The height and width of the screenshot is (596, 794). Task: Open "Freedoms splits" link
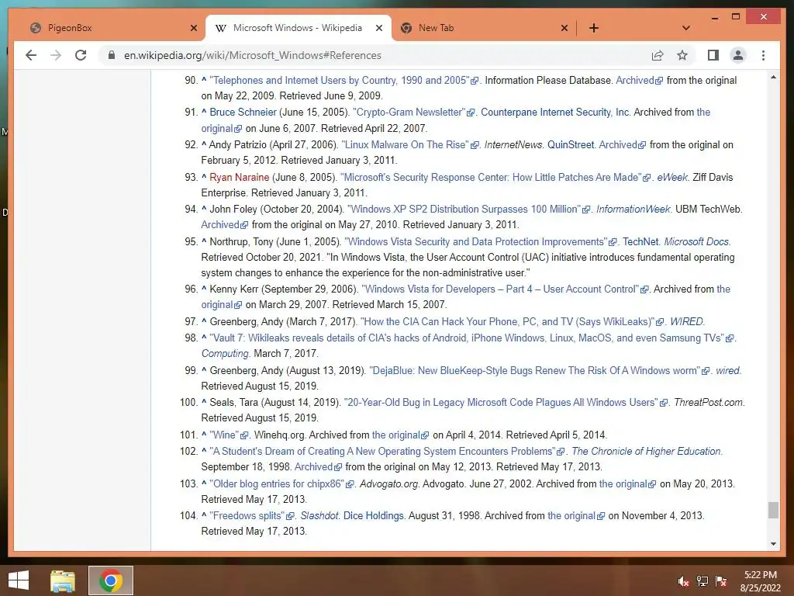click(247, 515)
